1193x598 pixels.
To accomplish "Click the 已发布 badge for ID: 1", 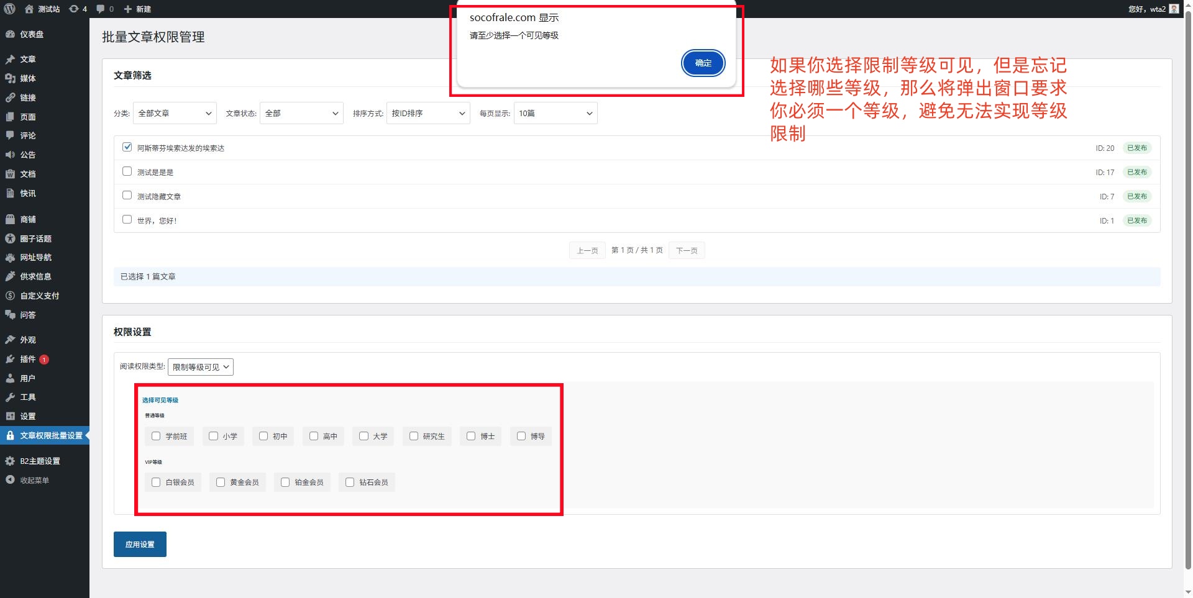I will pos(1137,220).
